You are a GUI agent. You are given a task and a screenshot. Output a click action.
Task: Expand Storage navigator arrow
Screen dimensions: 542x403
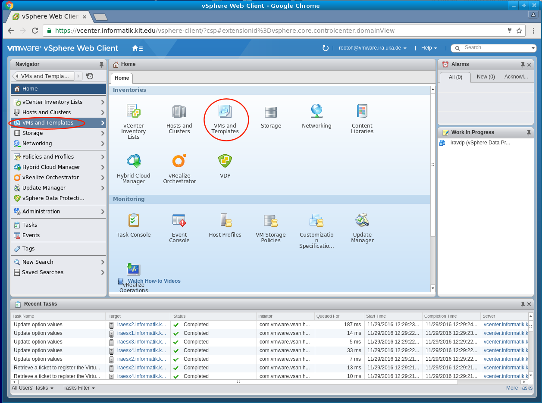coord(103,133)
